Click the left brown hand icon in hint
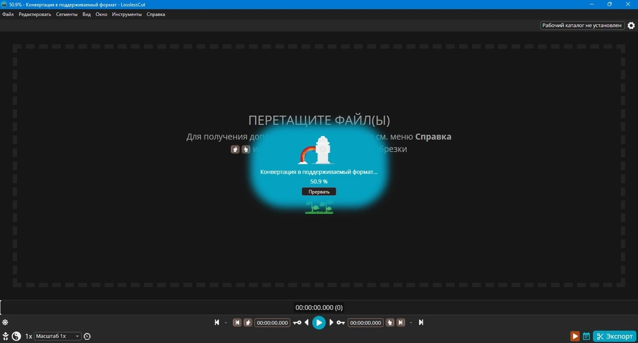The width and height of the screenshot is (638, 343). point(236,149)
